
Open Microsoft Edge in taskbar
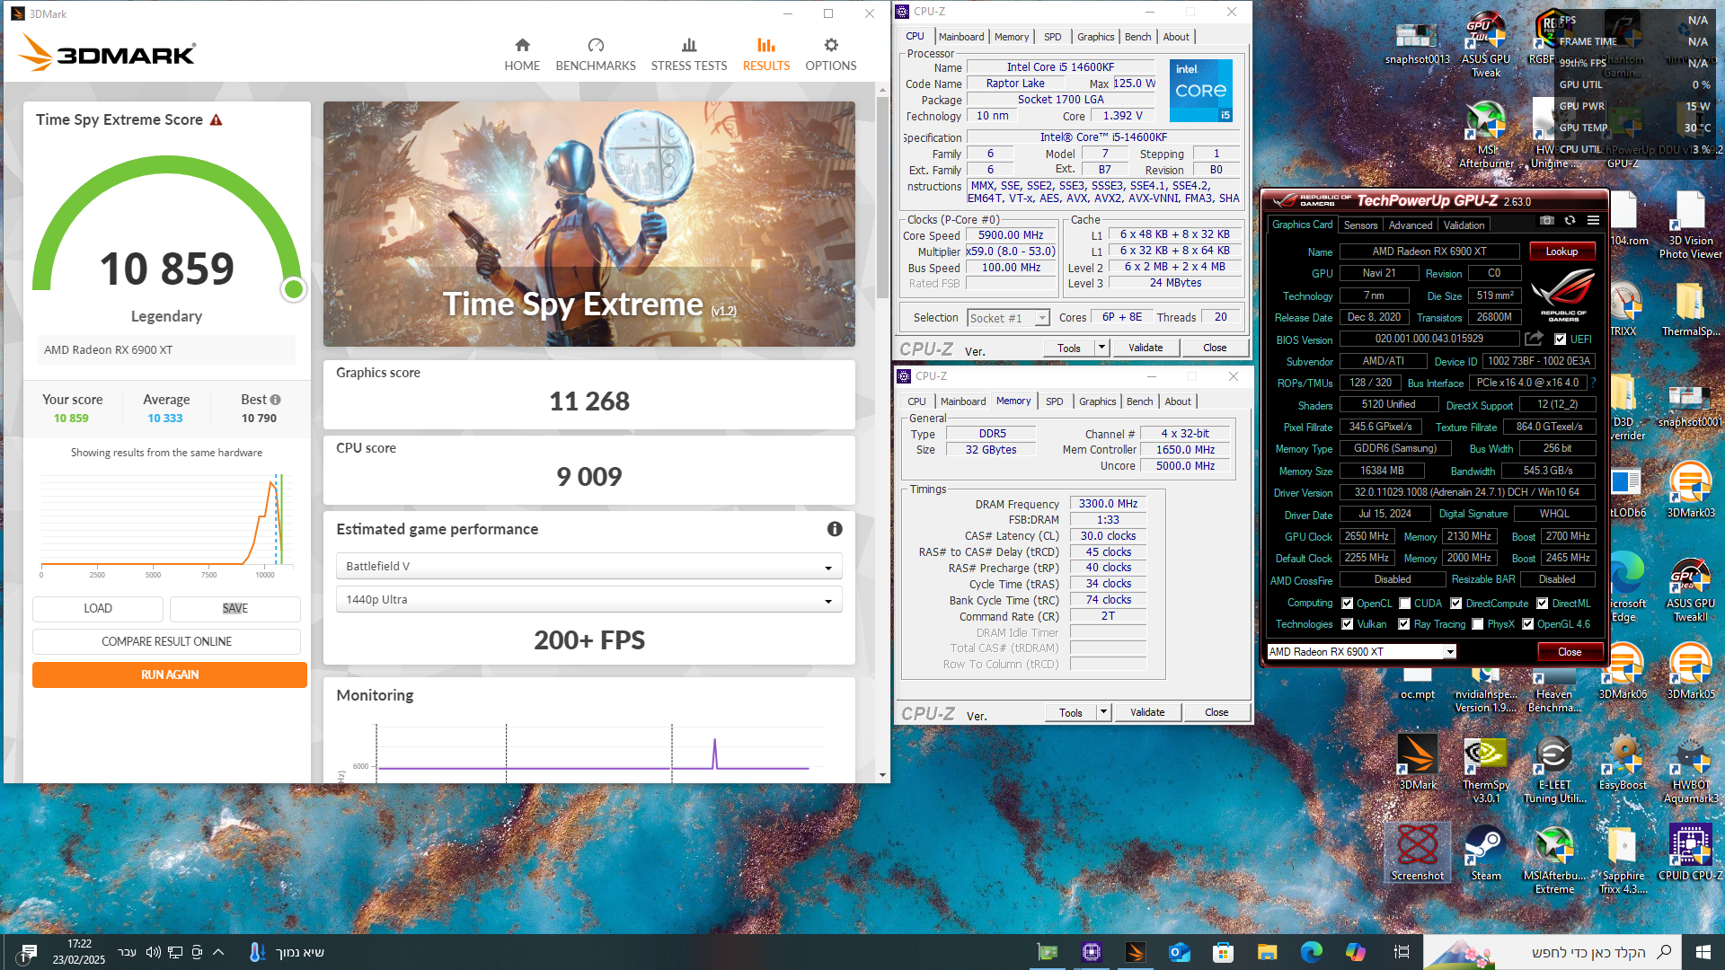tap(1311, 952)
